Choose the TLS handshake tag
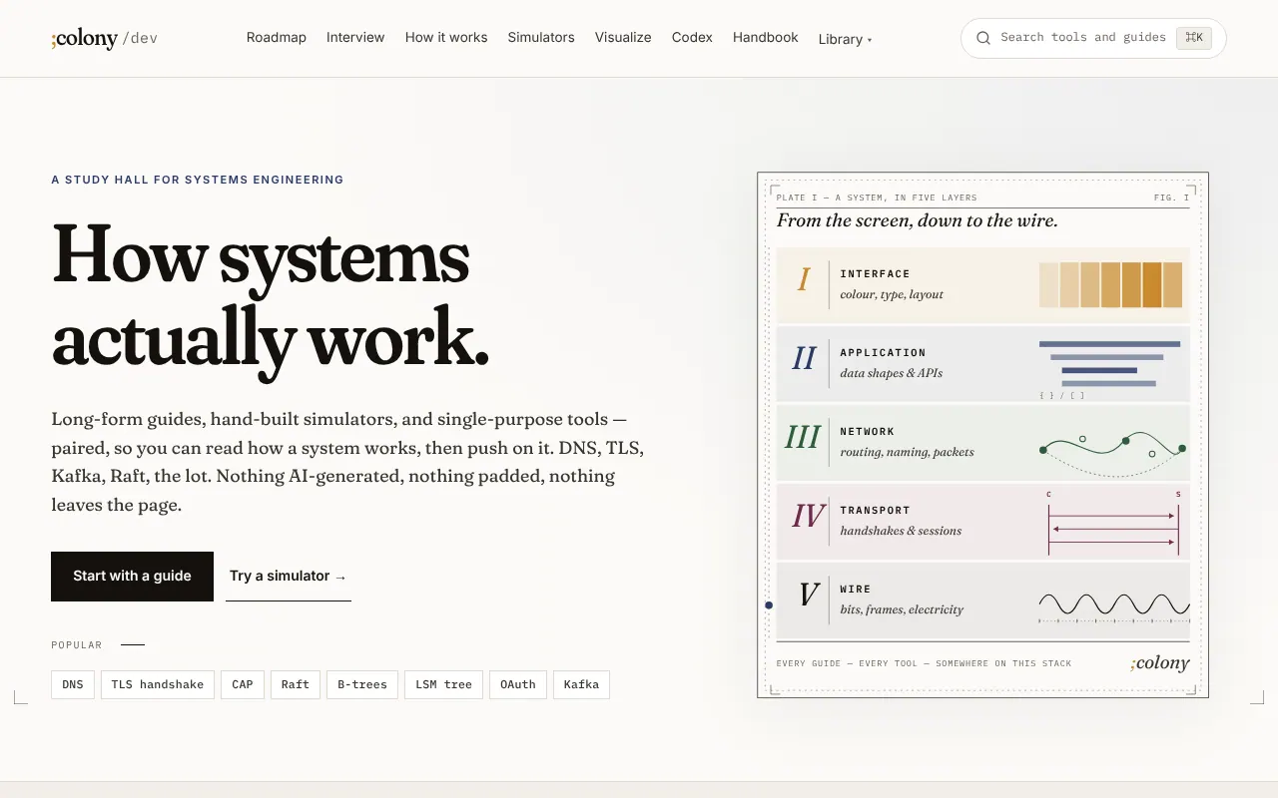The height and width of the screenshot is (798, 1278). click(x=158, y=685)
